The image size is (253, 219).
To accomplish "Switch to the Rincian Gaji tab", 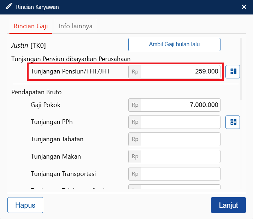I will coord(31,26).
